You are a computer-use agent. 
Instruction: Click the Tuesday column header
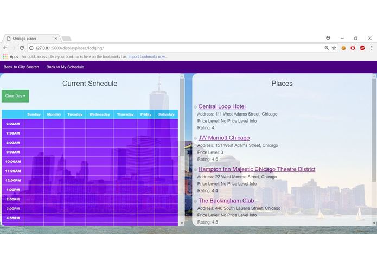pos(75,114)
